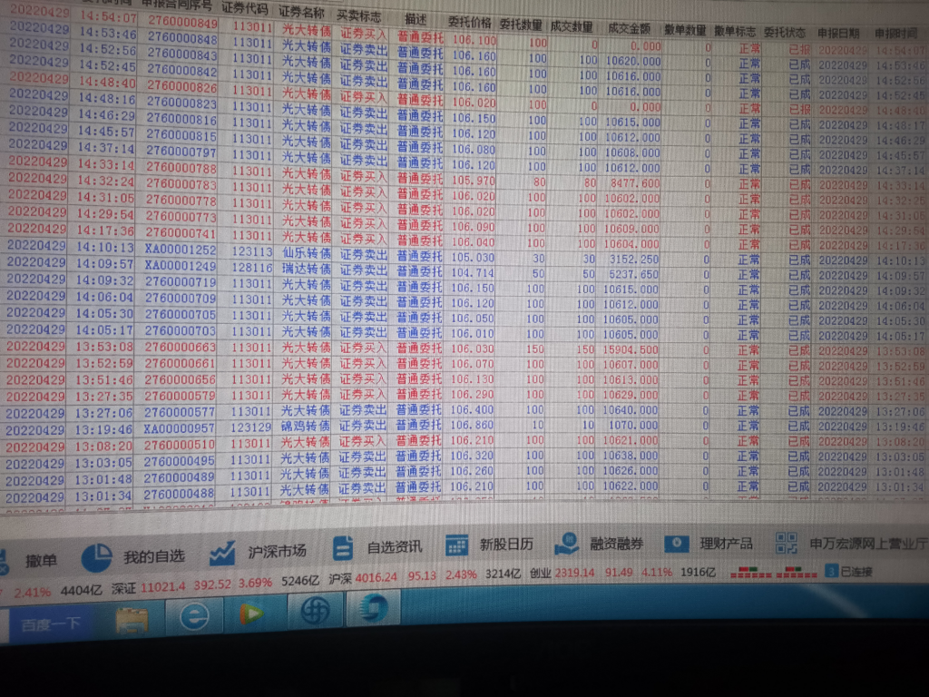Click the 百度一下 taskbar search box
The height and width of the screenshot is (697, 929).
point(50,624)
